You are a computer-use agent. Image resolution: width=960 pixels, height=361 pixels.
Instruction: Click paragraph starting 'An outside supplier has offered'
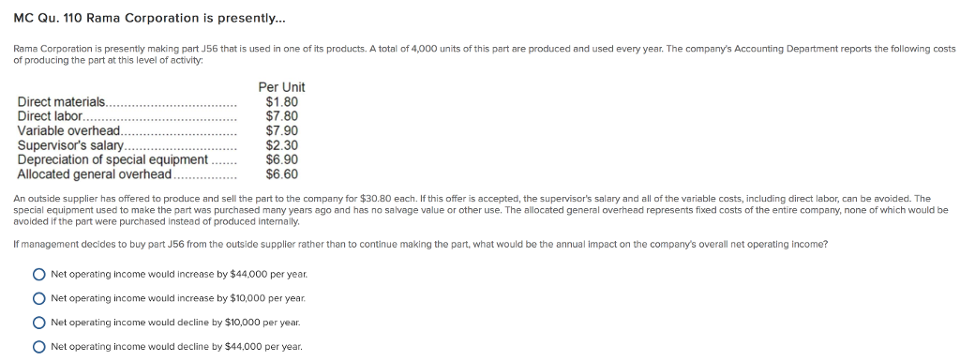point(481,210)
